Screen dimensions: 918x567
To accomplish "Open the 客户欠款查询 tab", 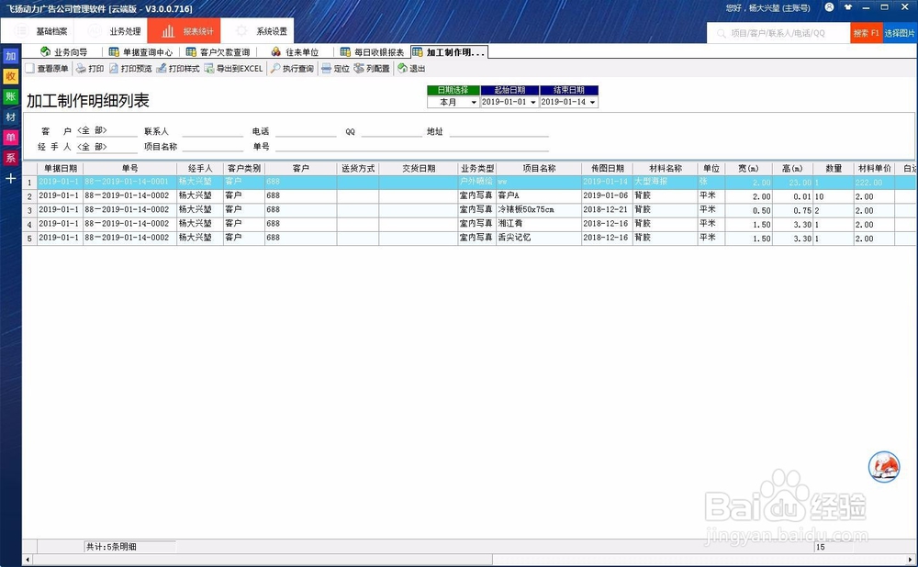I will 218,52.
